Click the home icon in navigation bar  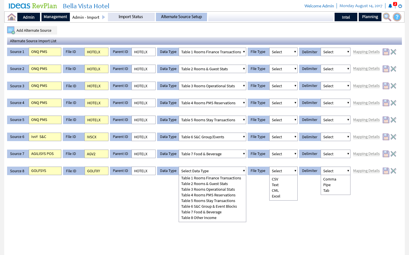point(12,17)
